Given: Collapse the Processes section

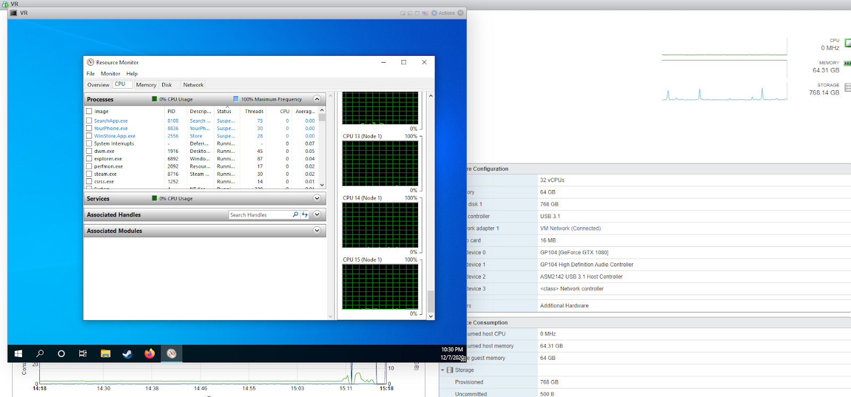Looking at the screenshot, I should point(317,99).
